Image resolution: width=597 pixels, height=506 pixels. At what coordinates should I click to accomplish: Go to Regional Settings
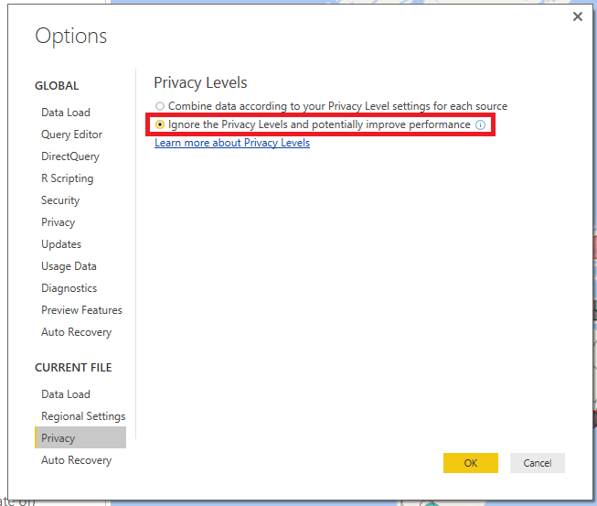tap(83, 416)
